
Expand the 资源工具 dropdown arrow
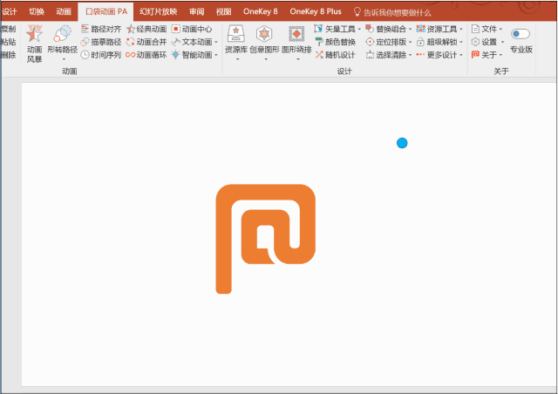tap(461, 29)
